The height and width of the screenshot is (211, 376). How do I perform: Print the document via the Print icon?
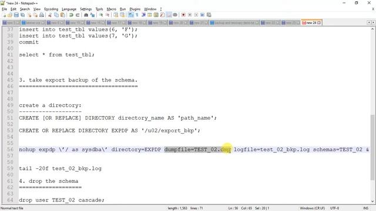(x=42, y=15)
